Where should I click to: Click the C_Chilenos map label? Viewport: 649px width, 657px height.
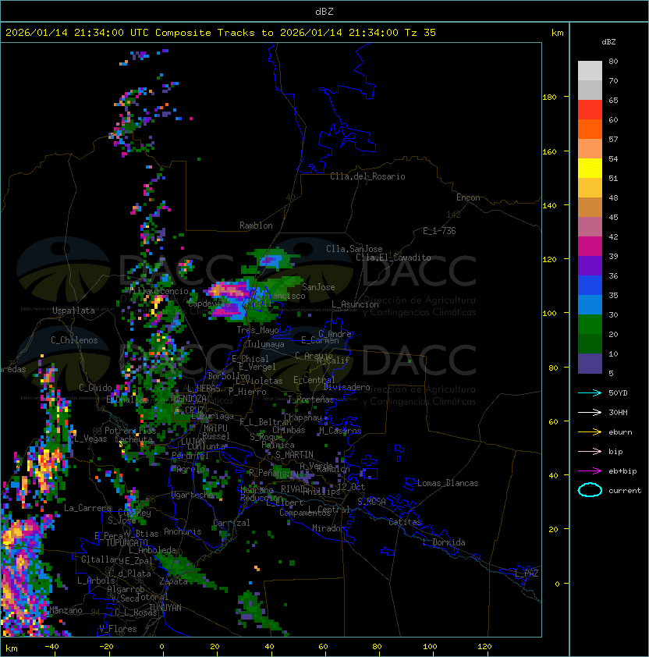pyautogui.click(x=74, y=340)
